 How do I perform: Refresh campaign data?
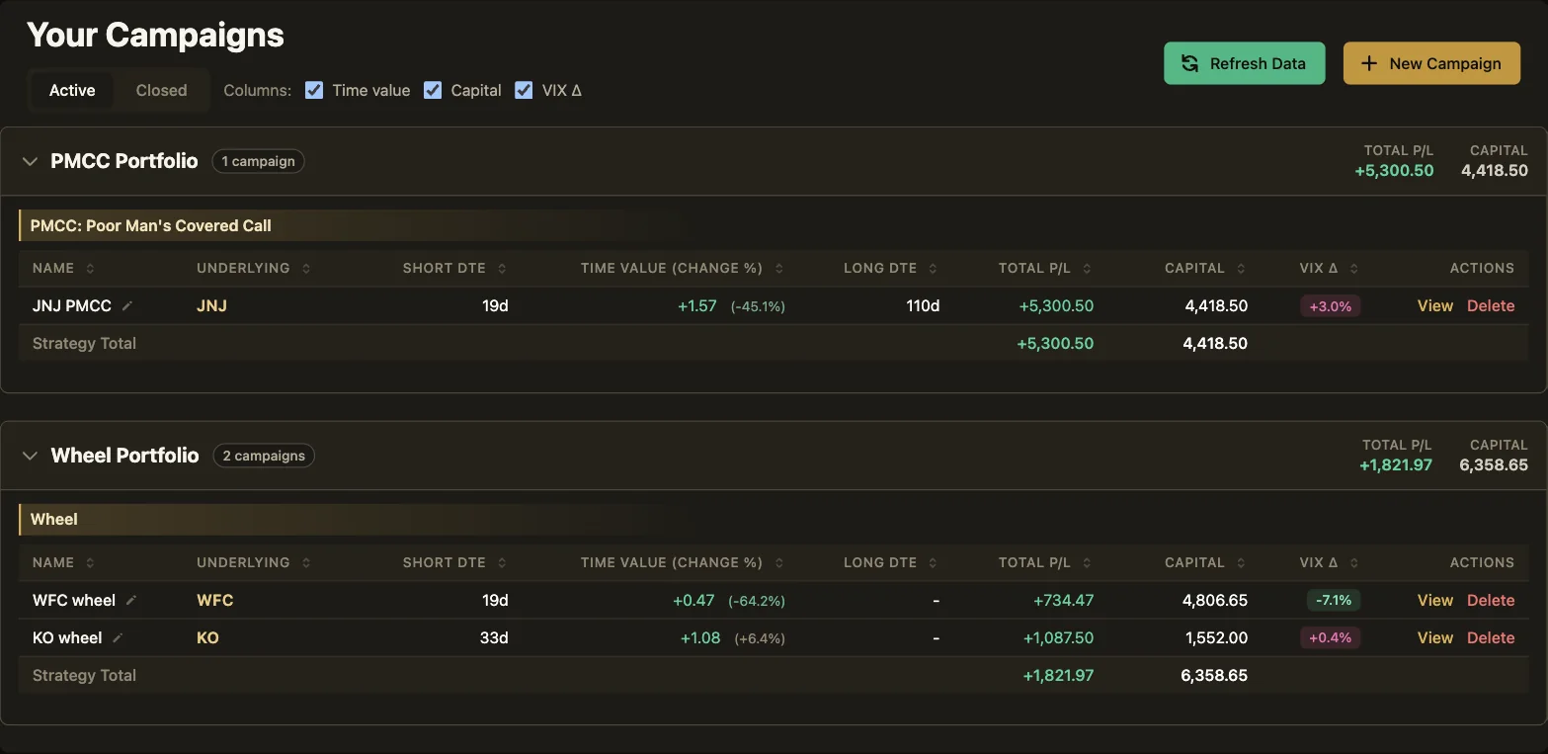[1245, 63]
